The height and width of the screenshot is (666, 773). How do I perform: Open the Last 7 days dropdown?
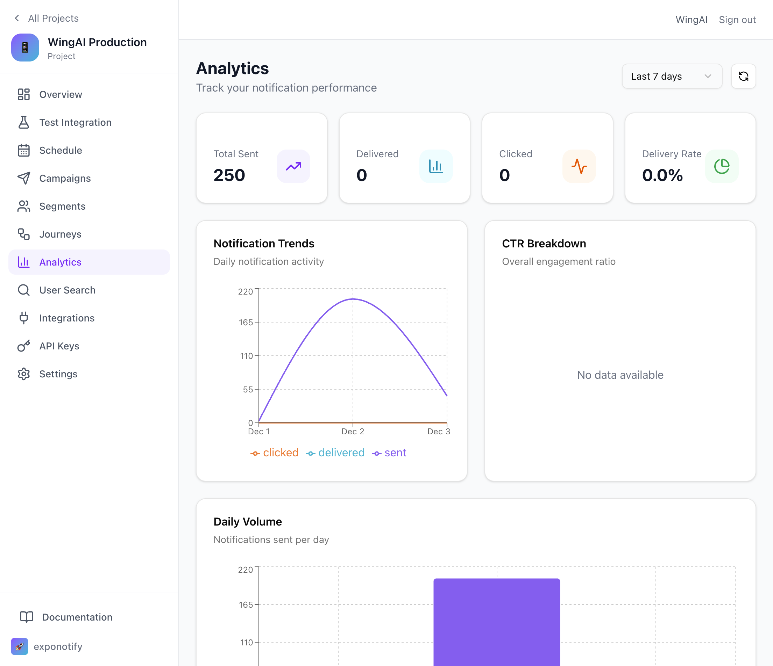(672, 76)
